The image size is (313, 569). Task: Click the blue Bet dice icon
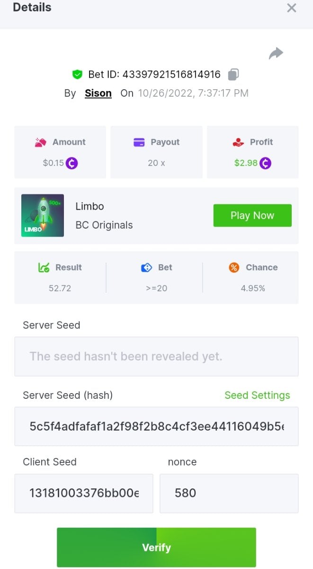(146, 267)
